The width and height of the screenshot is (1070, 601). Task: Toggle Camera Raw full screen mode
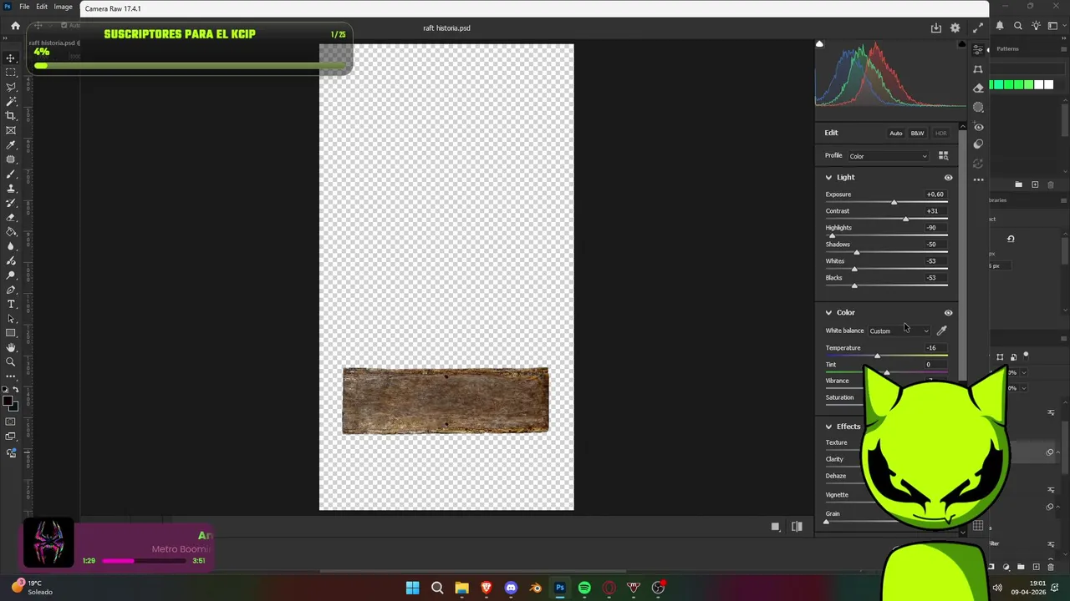977,28
